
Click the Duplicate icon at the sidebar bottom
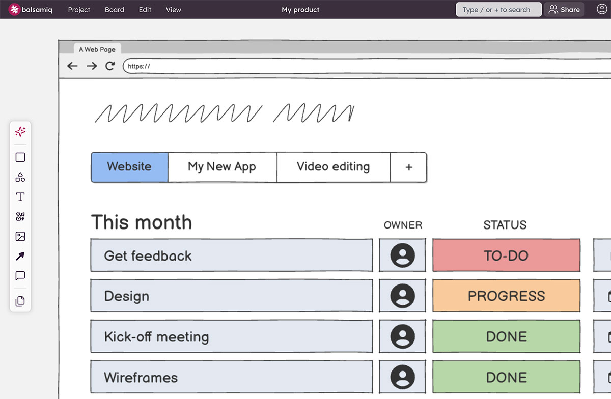click(20, 301)
